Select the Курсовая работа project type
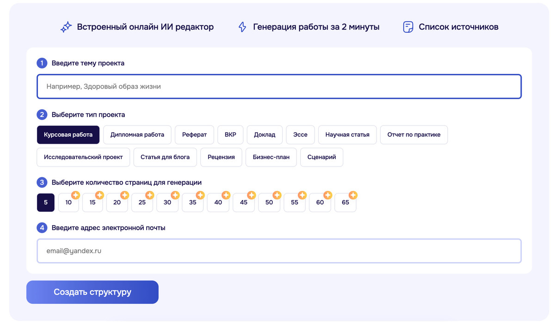 click(x=68, y=135)
